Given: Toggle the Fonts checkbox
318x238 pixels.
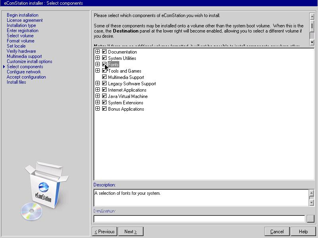Looking at the screenshot, I should pos(104,64).
